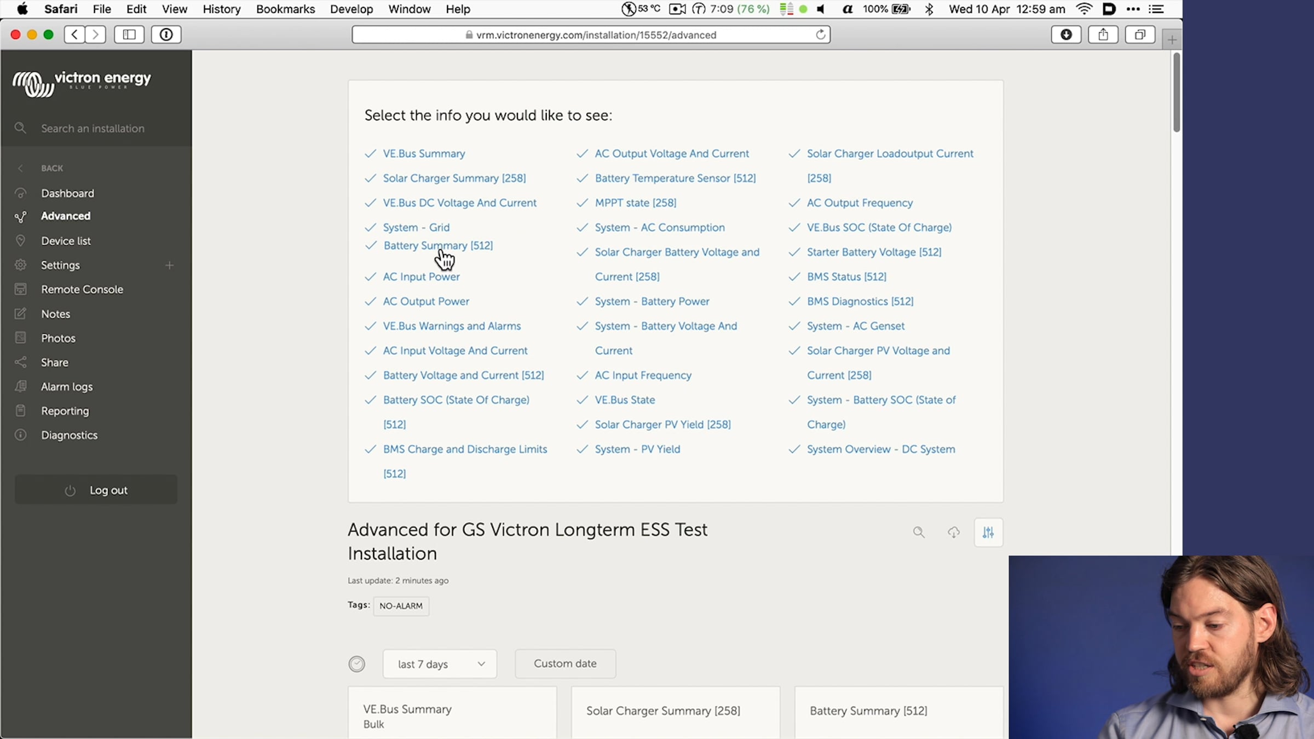The image size is (1314, 739).
Task: Show all tabs in Safari
Action: click(1140, 34)
